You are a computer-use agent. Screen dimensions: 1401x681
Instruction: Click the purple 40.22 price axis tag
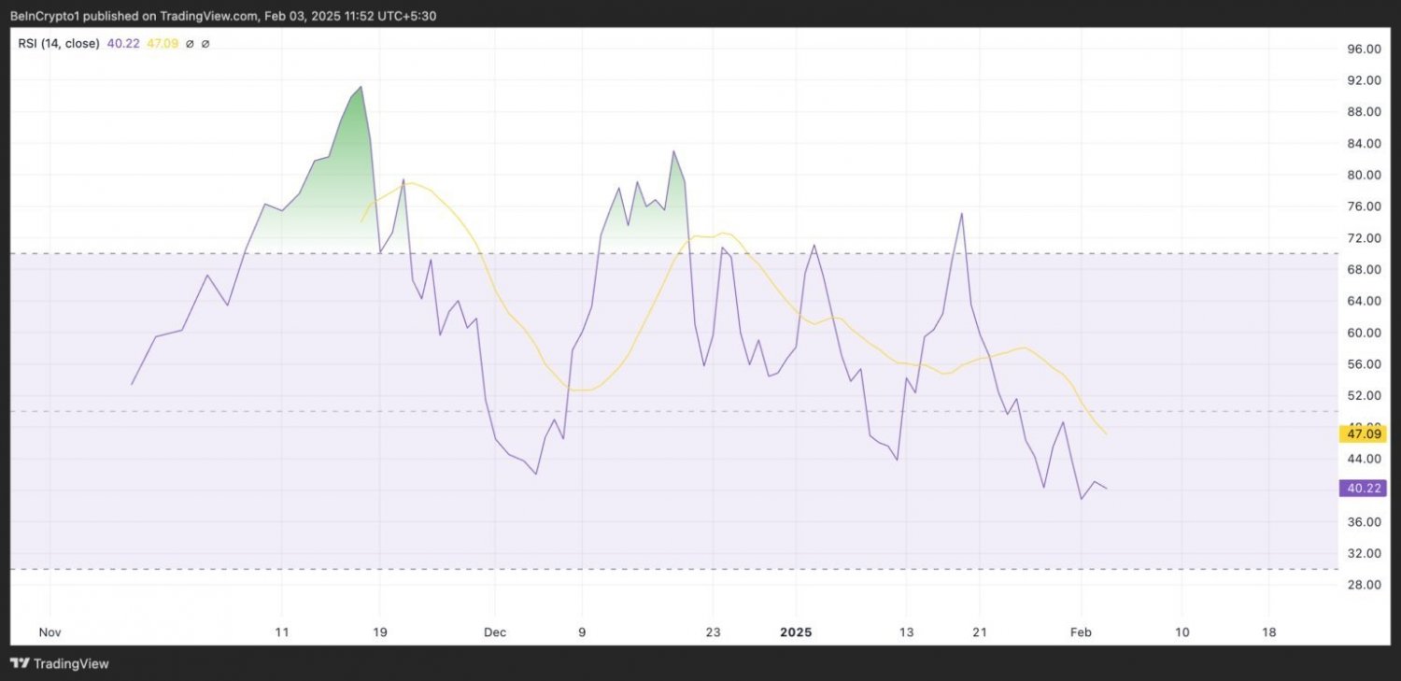tap(1360, 488)
